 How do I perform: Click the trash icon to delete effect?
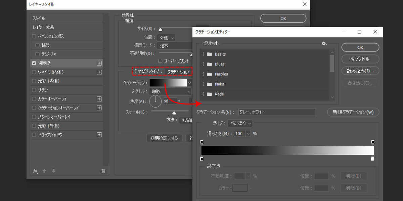[x=103, y=171]
